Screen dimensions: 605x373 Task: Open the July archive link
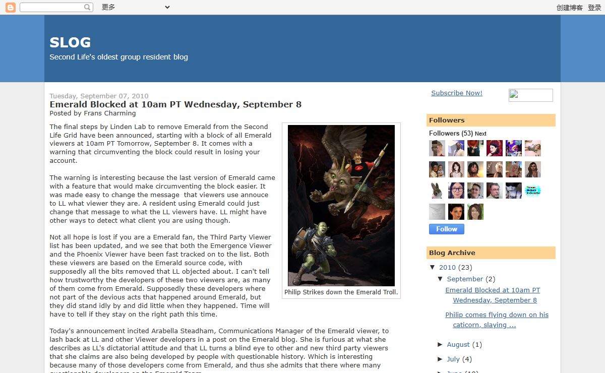pyautogui.click(x=453, y=359)
